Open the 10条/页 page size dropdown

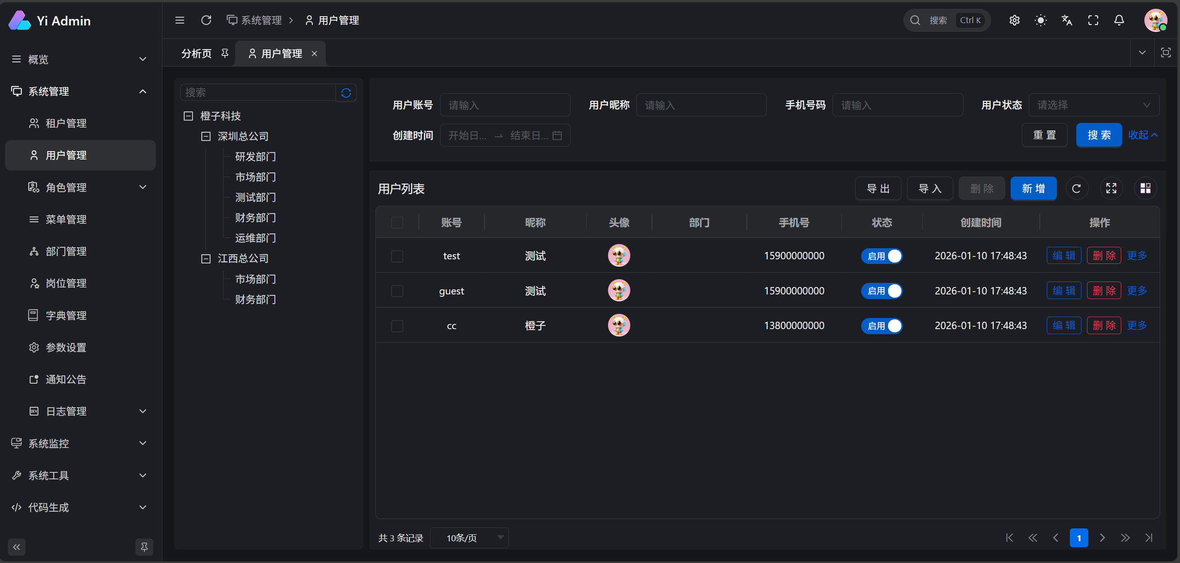(x=469, y=538)
